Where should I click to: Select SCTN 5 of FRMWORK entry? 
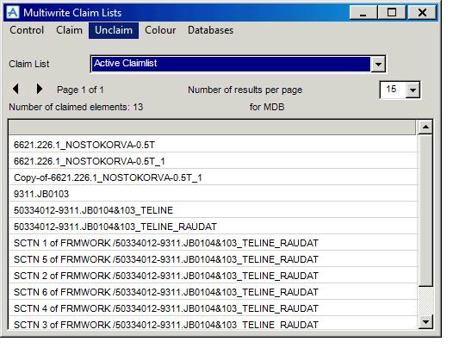coord(213,259)
